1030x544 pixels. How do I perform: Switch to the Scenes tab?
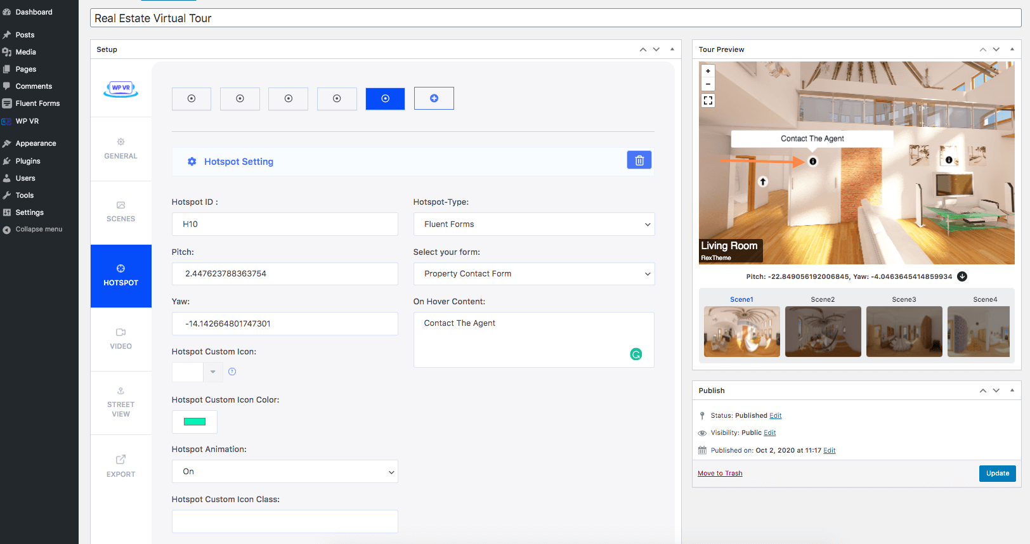[x=121, y=212]
